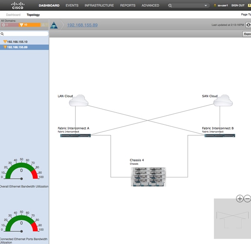The width and height of the screenshot is (251, 244).
Task: Click the sidebar search magnifier icon
Action: click(2, 34)
